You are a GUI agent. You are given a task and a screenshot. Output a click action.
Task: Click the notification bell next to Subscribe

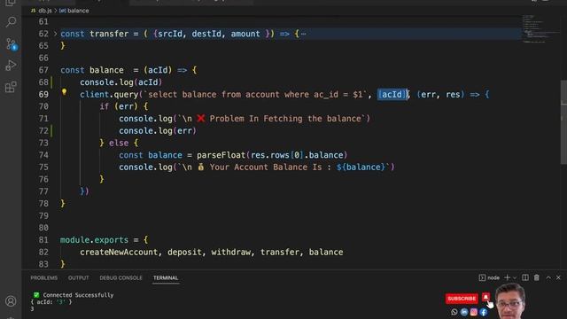point(485,298)
